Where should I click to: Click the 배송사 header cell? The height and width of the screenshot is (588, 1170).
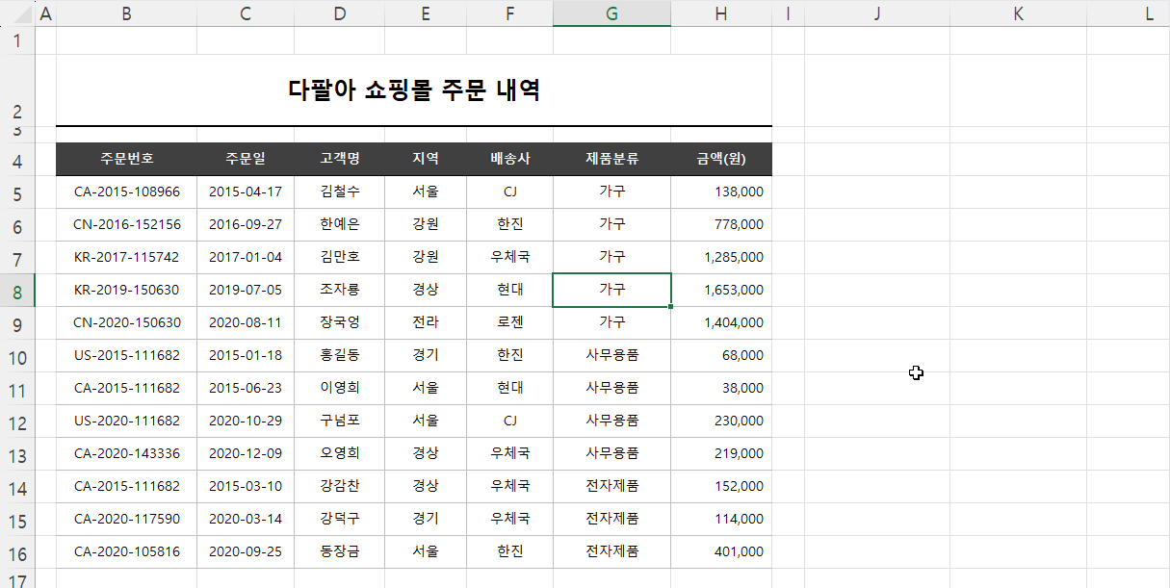pos(509,158)
